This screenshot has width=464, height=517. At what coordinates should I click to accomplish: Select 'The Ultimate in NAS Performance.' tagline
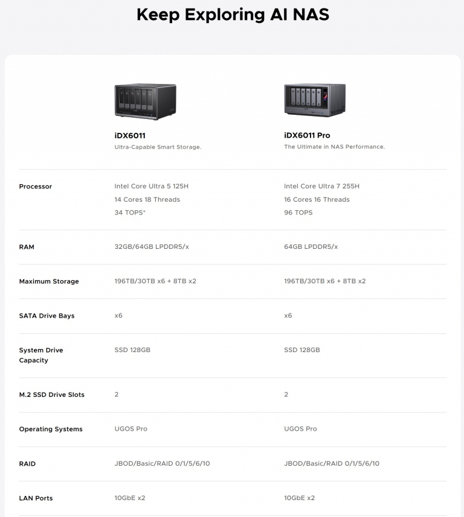tap(334, 147)
